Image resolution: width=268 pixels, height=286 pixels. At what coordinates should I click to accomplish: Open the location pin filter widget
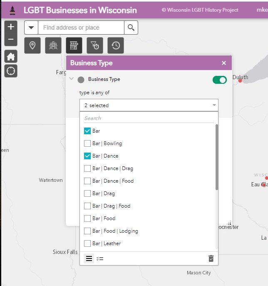pos(32,45)
